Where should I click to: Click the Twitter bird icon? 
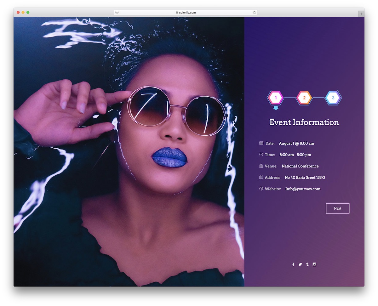[x=300, y=264]
